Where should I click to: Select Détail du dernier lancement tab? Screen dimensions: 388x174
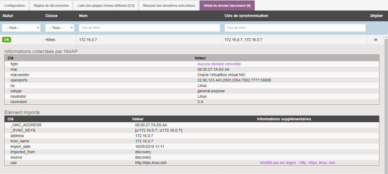tap(227, 5)
